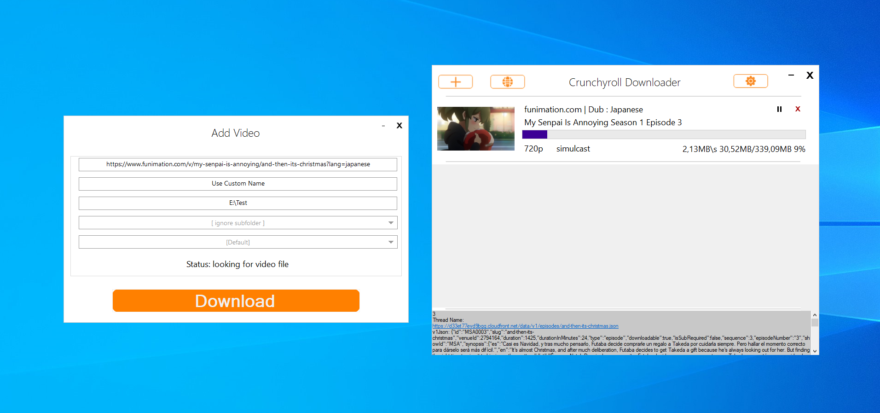Click the episode thumbnail image
The width and height of the screenshot is (880, 413).
pyautogui.click(x=475, y=128)
